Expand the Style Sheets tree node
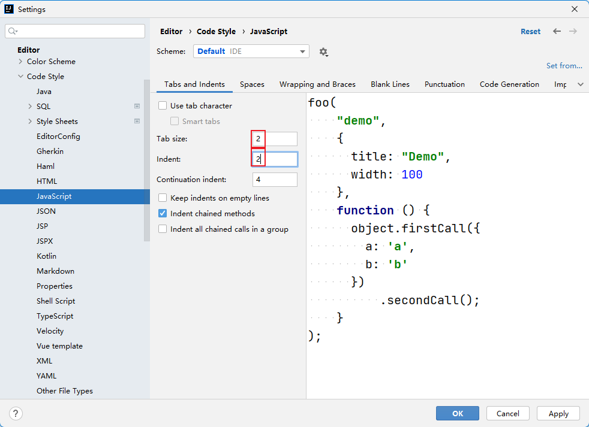589x427 pixels. click(30, 121)
